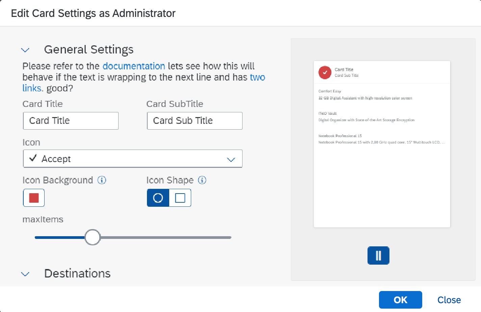Confirm with the OK button
This screenshot has width=481, height=312.
click(x=401, y=300)
